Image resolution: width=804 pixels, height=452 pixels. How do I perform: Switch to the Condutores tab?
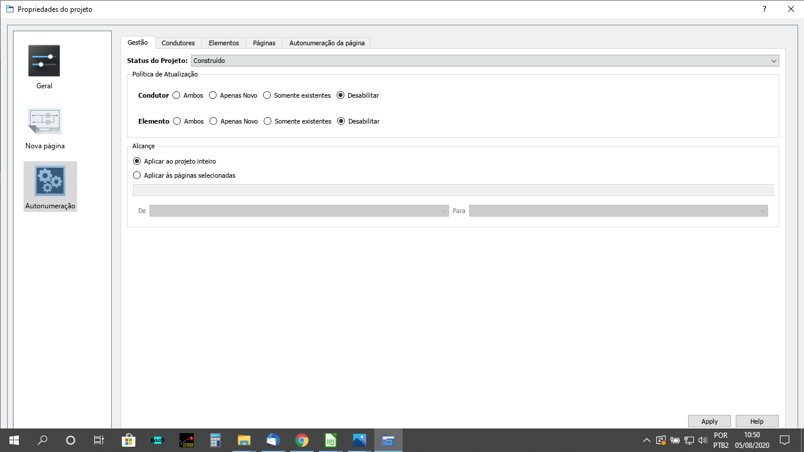[178, 43]
